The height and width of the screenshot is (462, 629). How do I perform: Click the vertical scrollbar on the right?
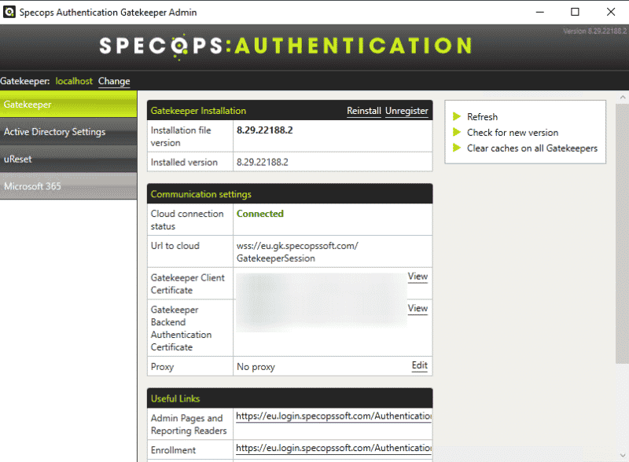click(622, 236)
